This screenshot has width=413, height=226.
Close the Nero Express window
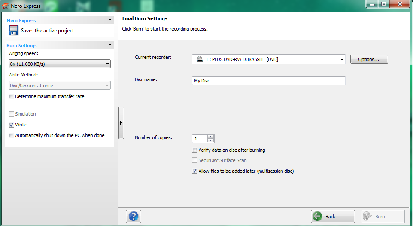pyautogui.click(x=400, y=4)
